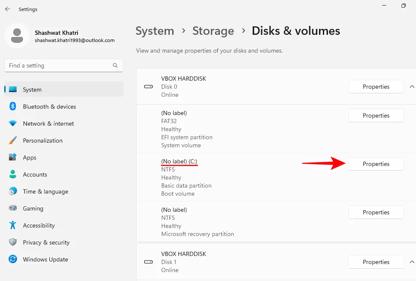Click the "Disk 0" label

[x=169, y=87]
